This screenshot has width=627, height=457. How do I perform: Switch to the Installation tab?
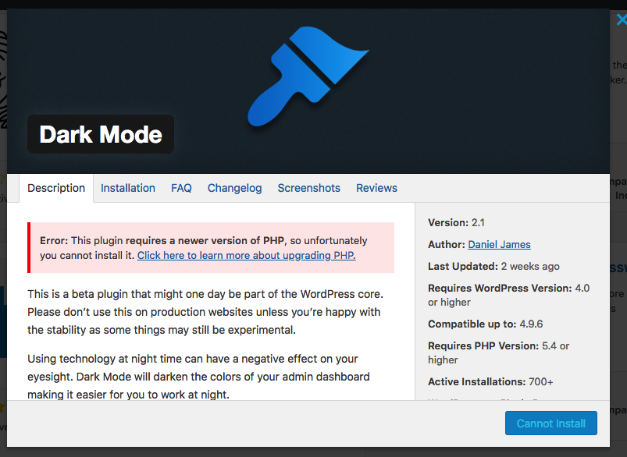coord(128,188)
